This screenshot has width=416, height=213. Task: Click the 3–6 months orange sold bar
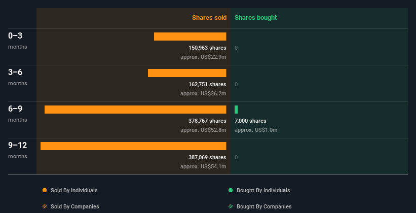pyautogui.click(x=187, y=73)
